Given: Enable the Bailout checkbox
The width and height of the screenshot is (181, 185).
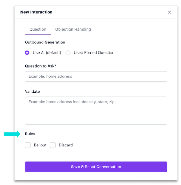Looking at the screenshot, I should [28, 145].
